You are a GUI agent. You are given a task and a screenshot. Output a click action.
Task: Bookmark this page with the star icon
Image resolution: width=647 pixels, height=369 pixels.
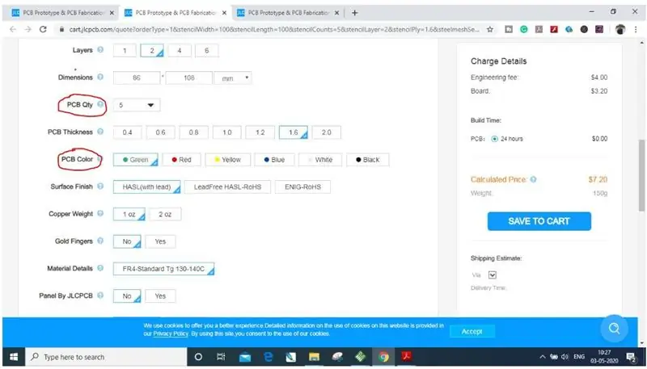(x=490, y=29)
